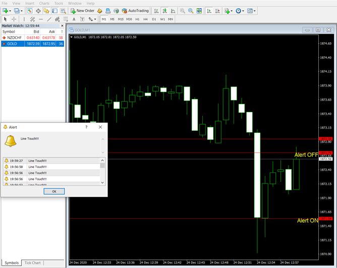
Task: Click the Zoom Out magnifier icon
Action: click(x=191, y=11)
